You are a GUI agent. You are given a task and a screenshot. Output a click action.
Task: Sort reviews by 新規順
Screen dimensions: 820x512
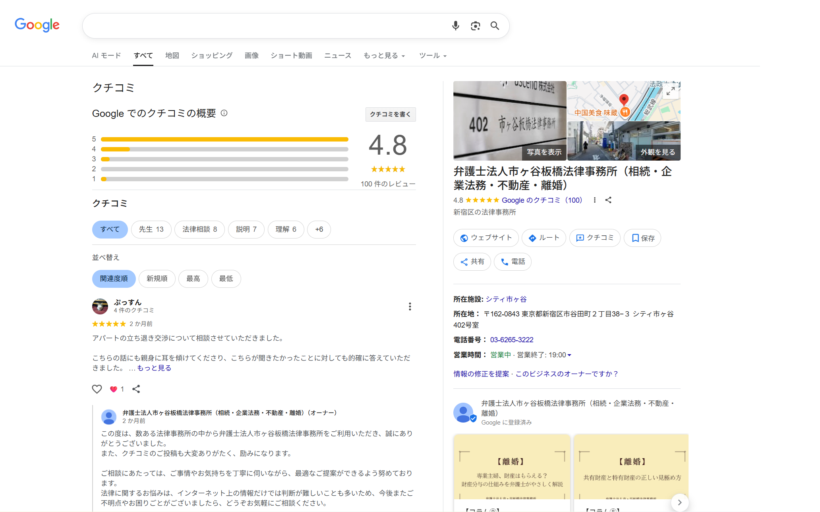157,279
